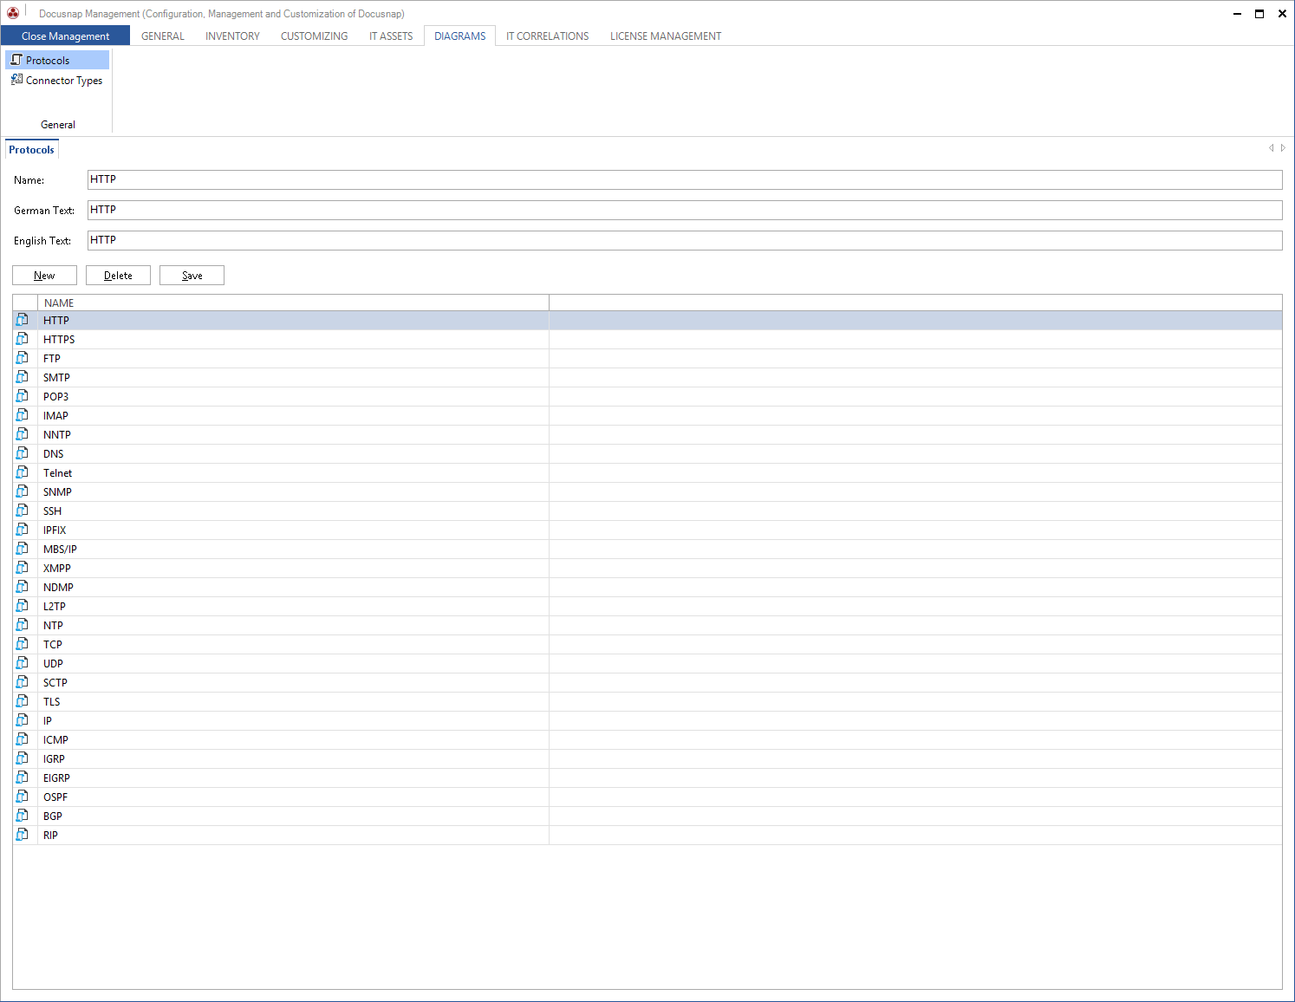1295x1002 pixels.
Task: Click the row icon beside Telnet
Action: pos(23,472)
